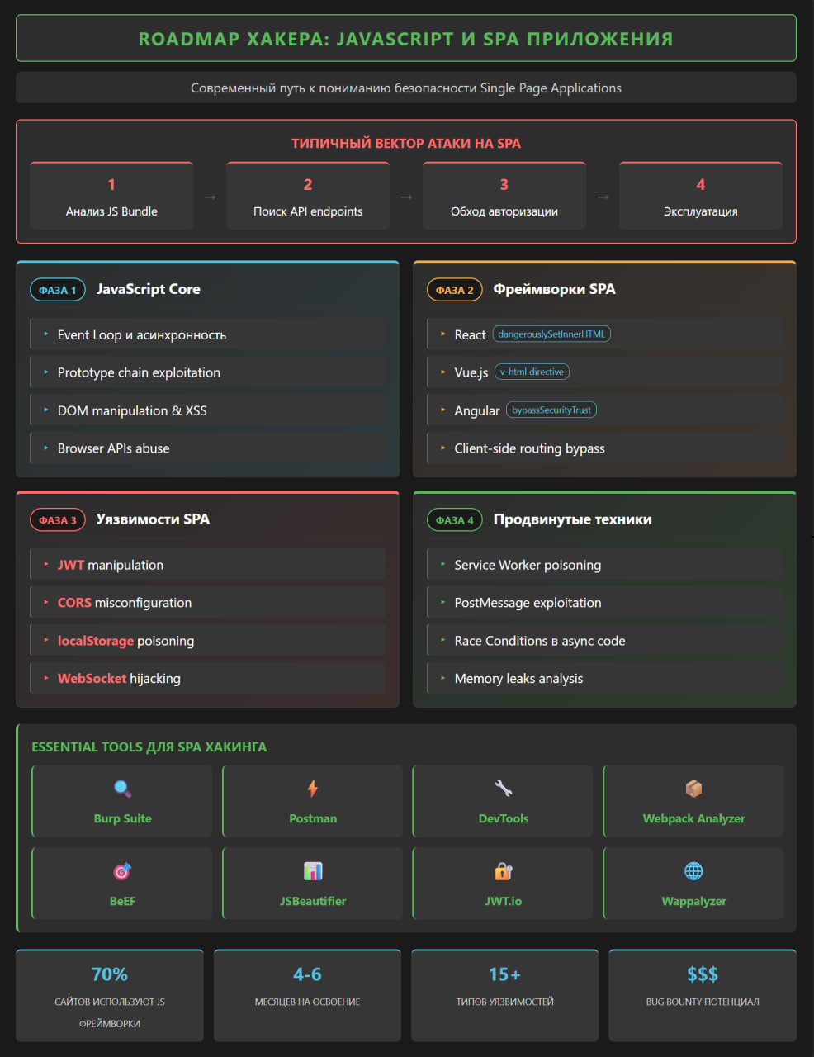The height and width of the screenshot is (1057, 814).
Task: Click the JWT.io lock icon
Action: pos(504,871)
